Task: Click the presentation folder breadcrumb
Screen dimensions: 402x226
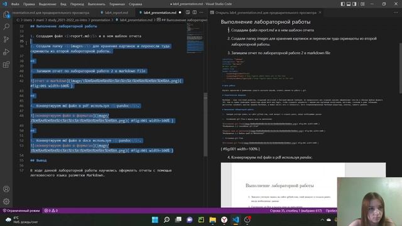Action: (x=100, y=20)
